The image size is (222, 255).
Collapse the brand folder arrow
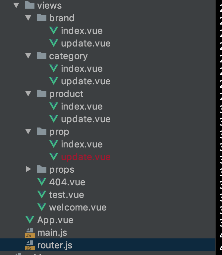[28, 18]
